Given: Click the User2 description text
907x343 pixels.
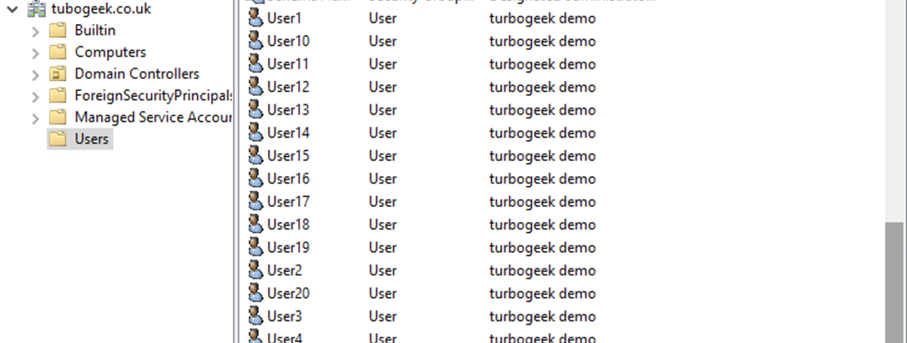Looking at the screenshot, I should 542,270.
